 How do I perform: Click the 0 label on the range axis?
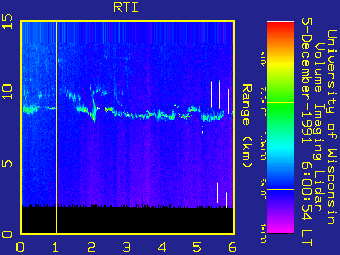pyautogui.click(x=7, y=234)
